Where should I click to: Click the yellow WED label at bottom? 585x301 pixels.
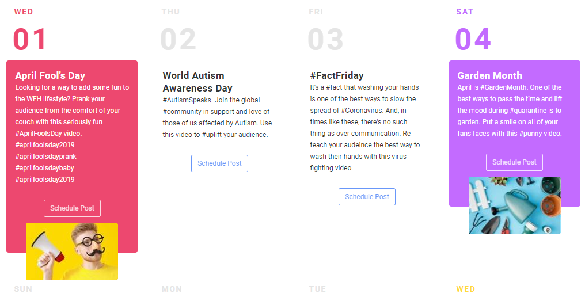466,289
